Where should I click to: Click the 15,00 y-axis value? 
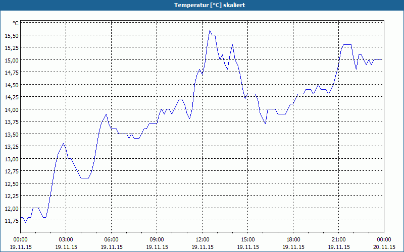coord(12,60)
